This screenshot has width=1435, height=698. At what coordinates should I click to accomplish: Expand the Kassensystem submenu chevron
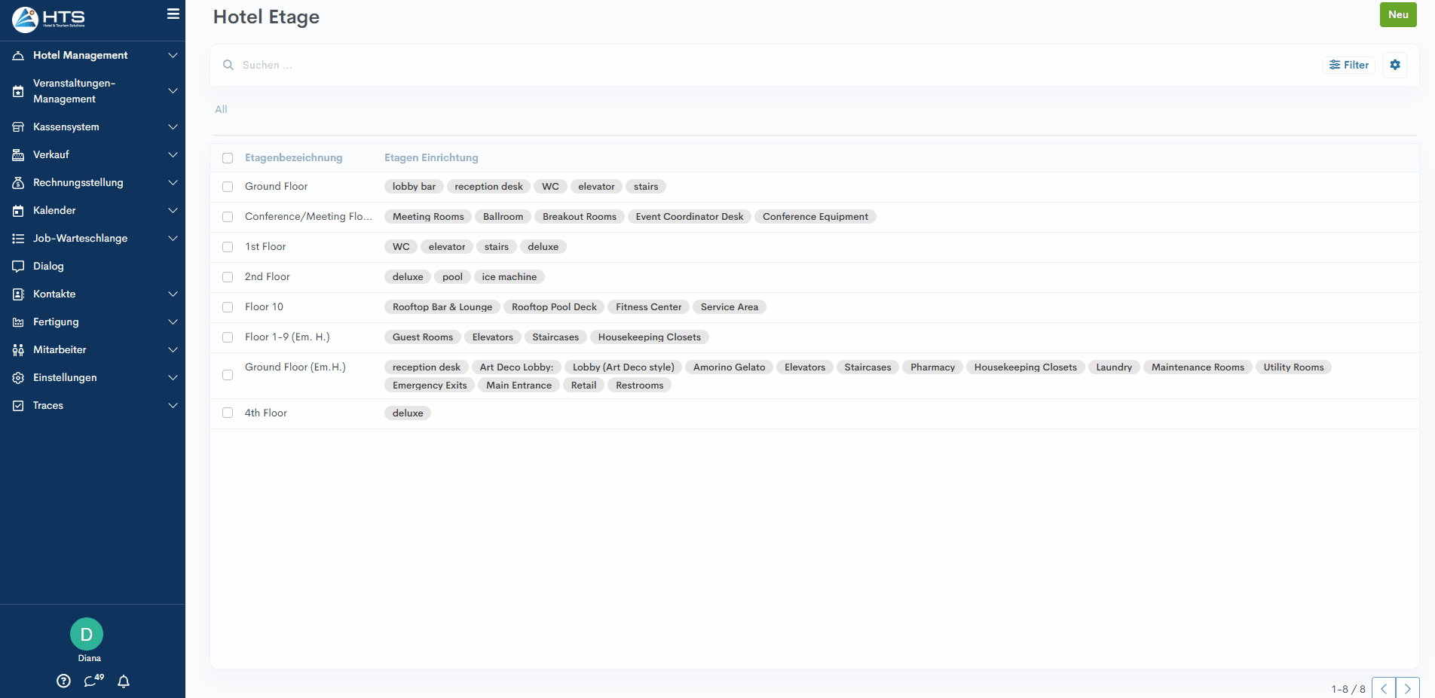[x=173, y=126]
